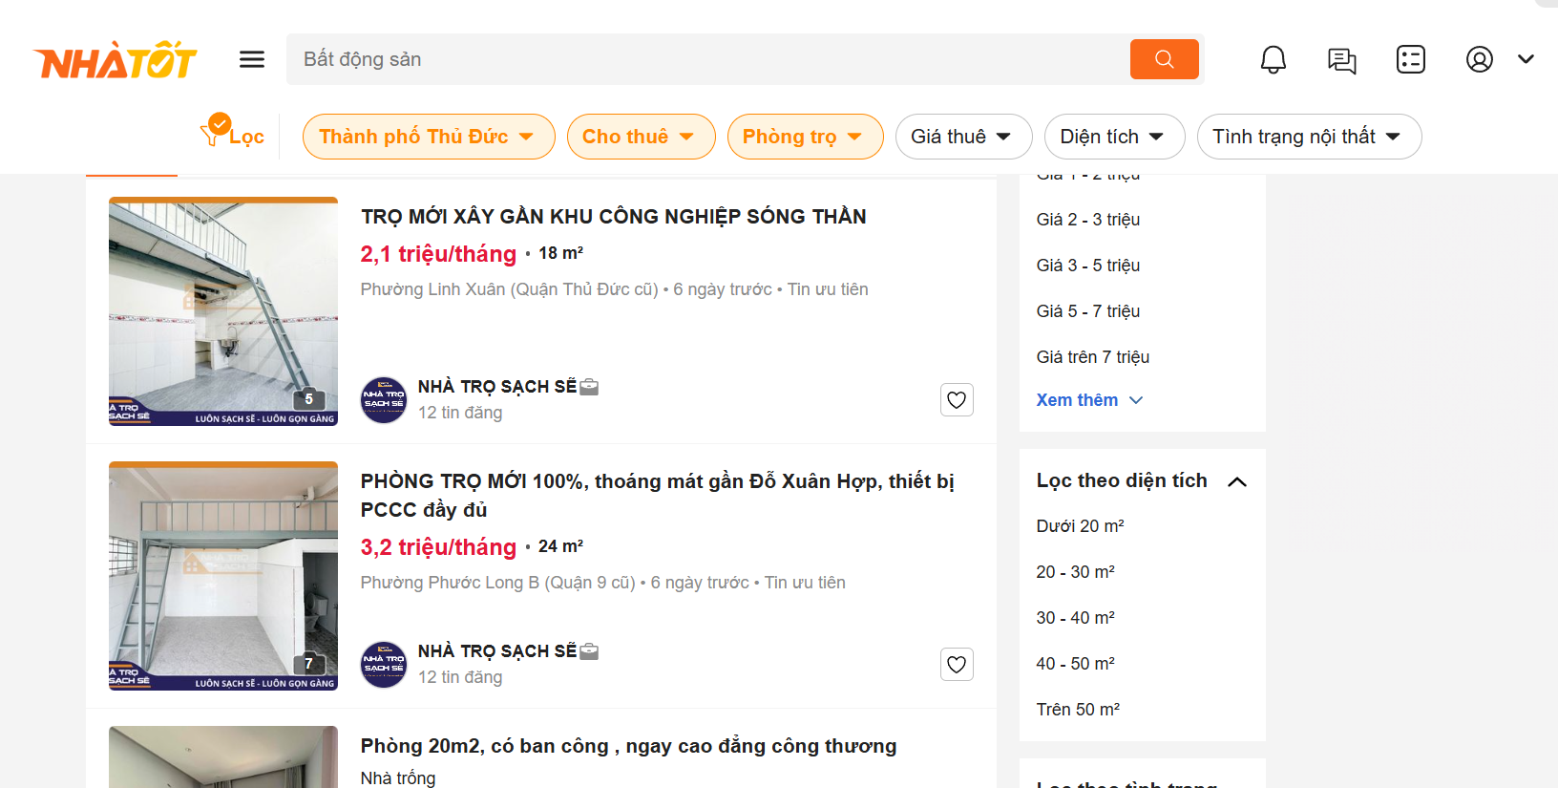Screen dimensions: 1558x788
Task: Focus the Bất động sản search field
Action: [x=706, y=59]
